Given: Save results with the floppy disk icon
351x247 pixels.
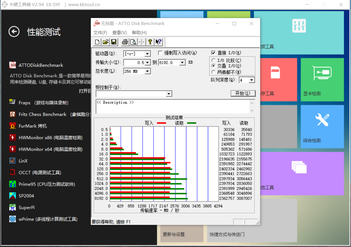Looking at the screenshot, I should pos(114,42).
